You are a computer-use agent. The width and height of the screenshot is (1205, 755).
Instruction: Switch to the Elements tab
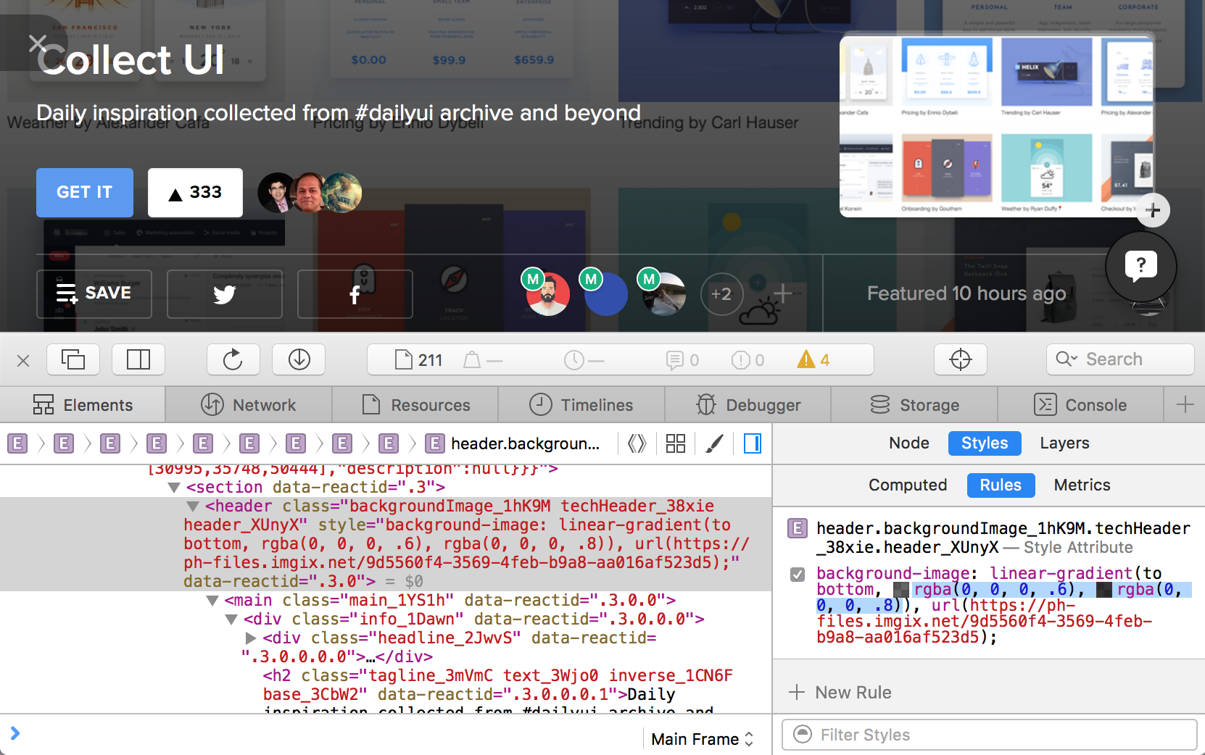[83, 405]
